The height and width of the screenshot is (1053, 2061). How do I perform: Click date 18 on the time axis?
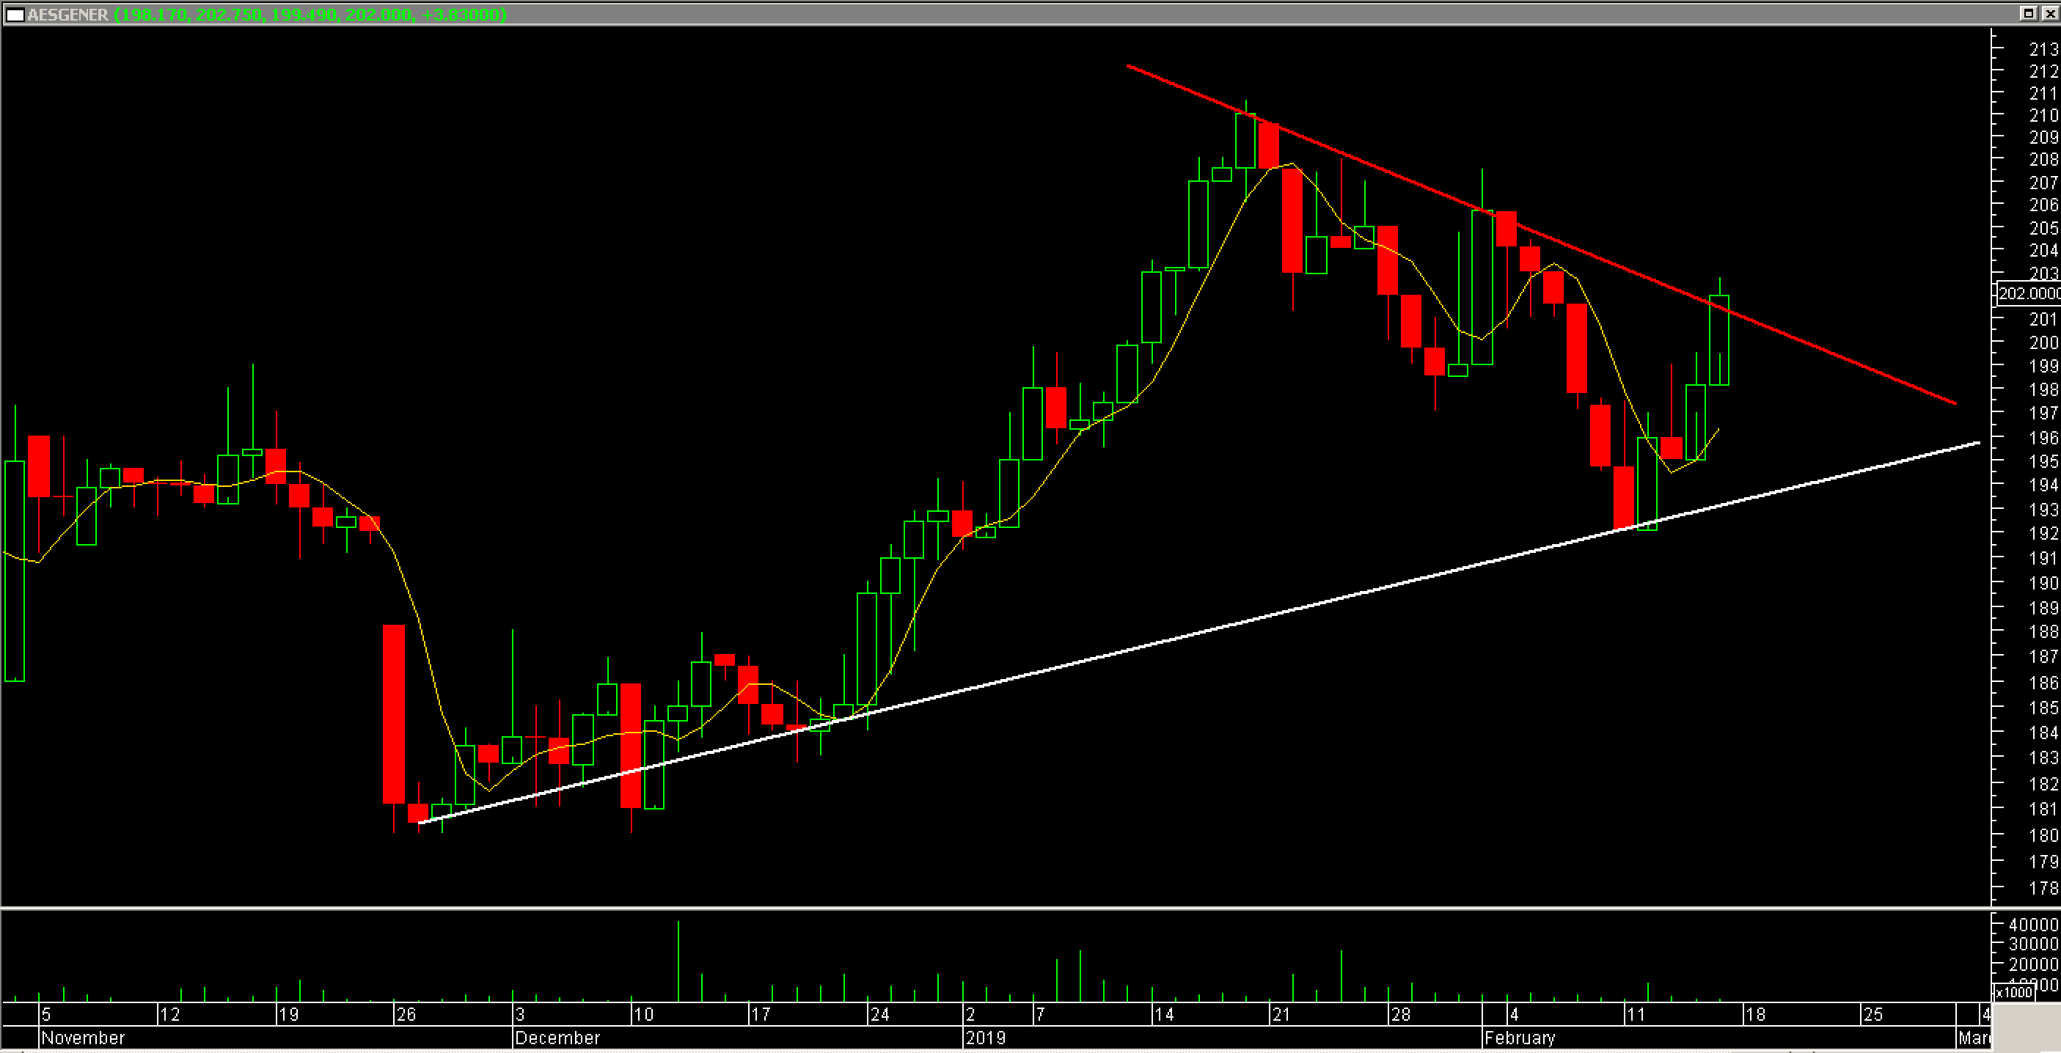(1754, 1015)
